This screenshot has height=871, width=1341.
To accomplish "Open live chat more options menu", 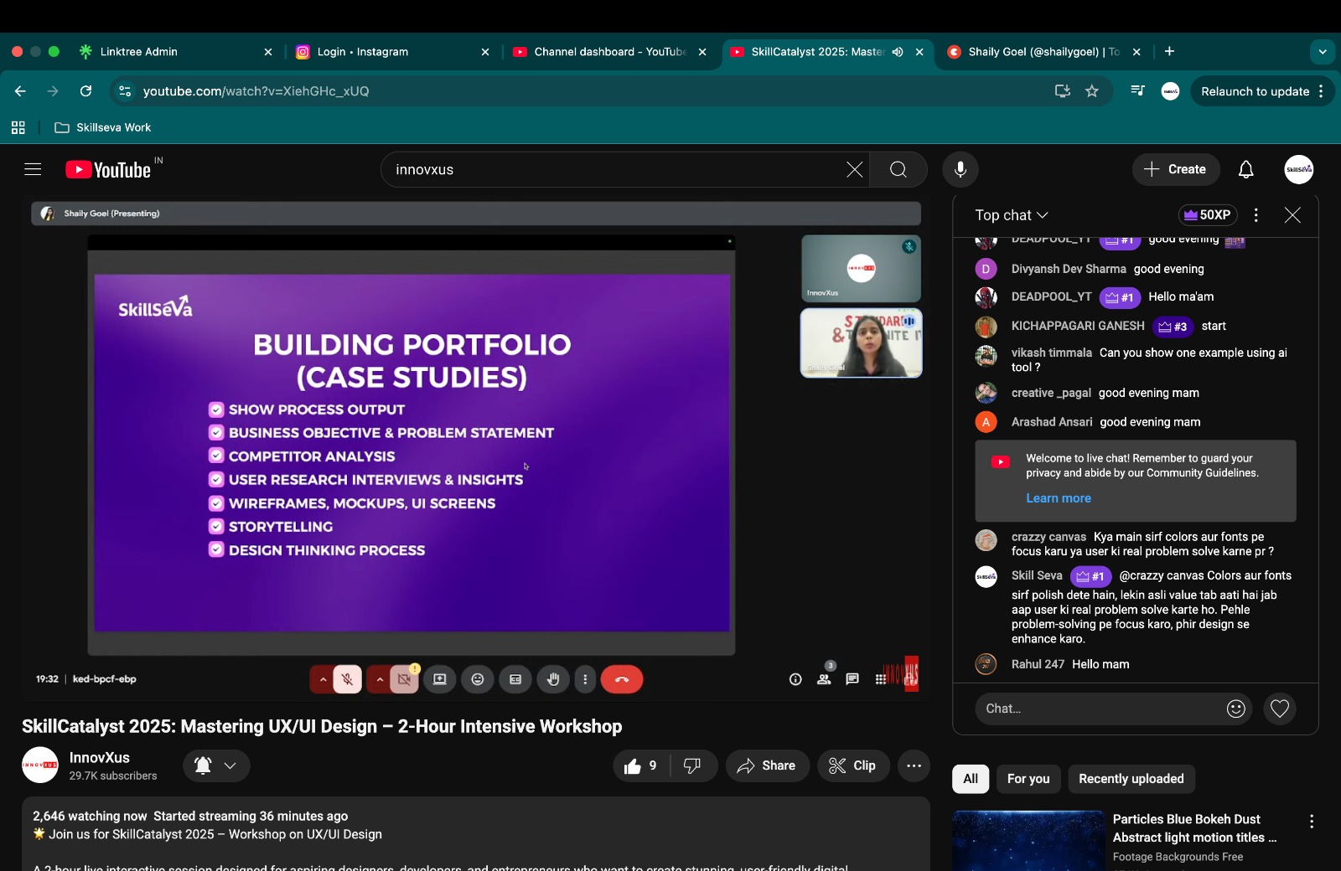I will click(1256, 215).
